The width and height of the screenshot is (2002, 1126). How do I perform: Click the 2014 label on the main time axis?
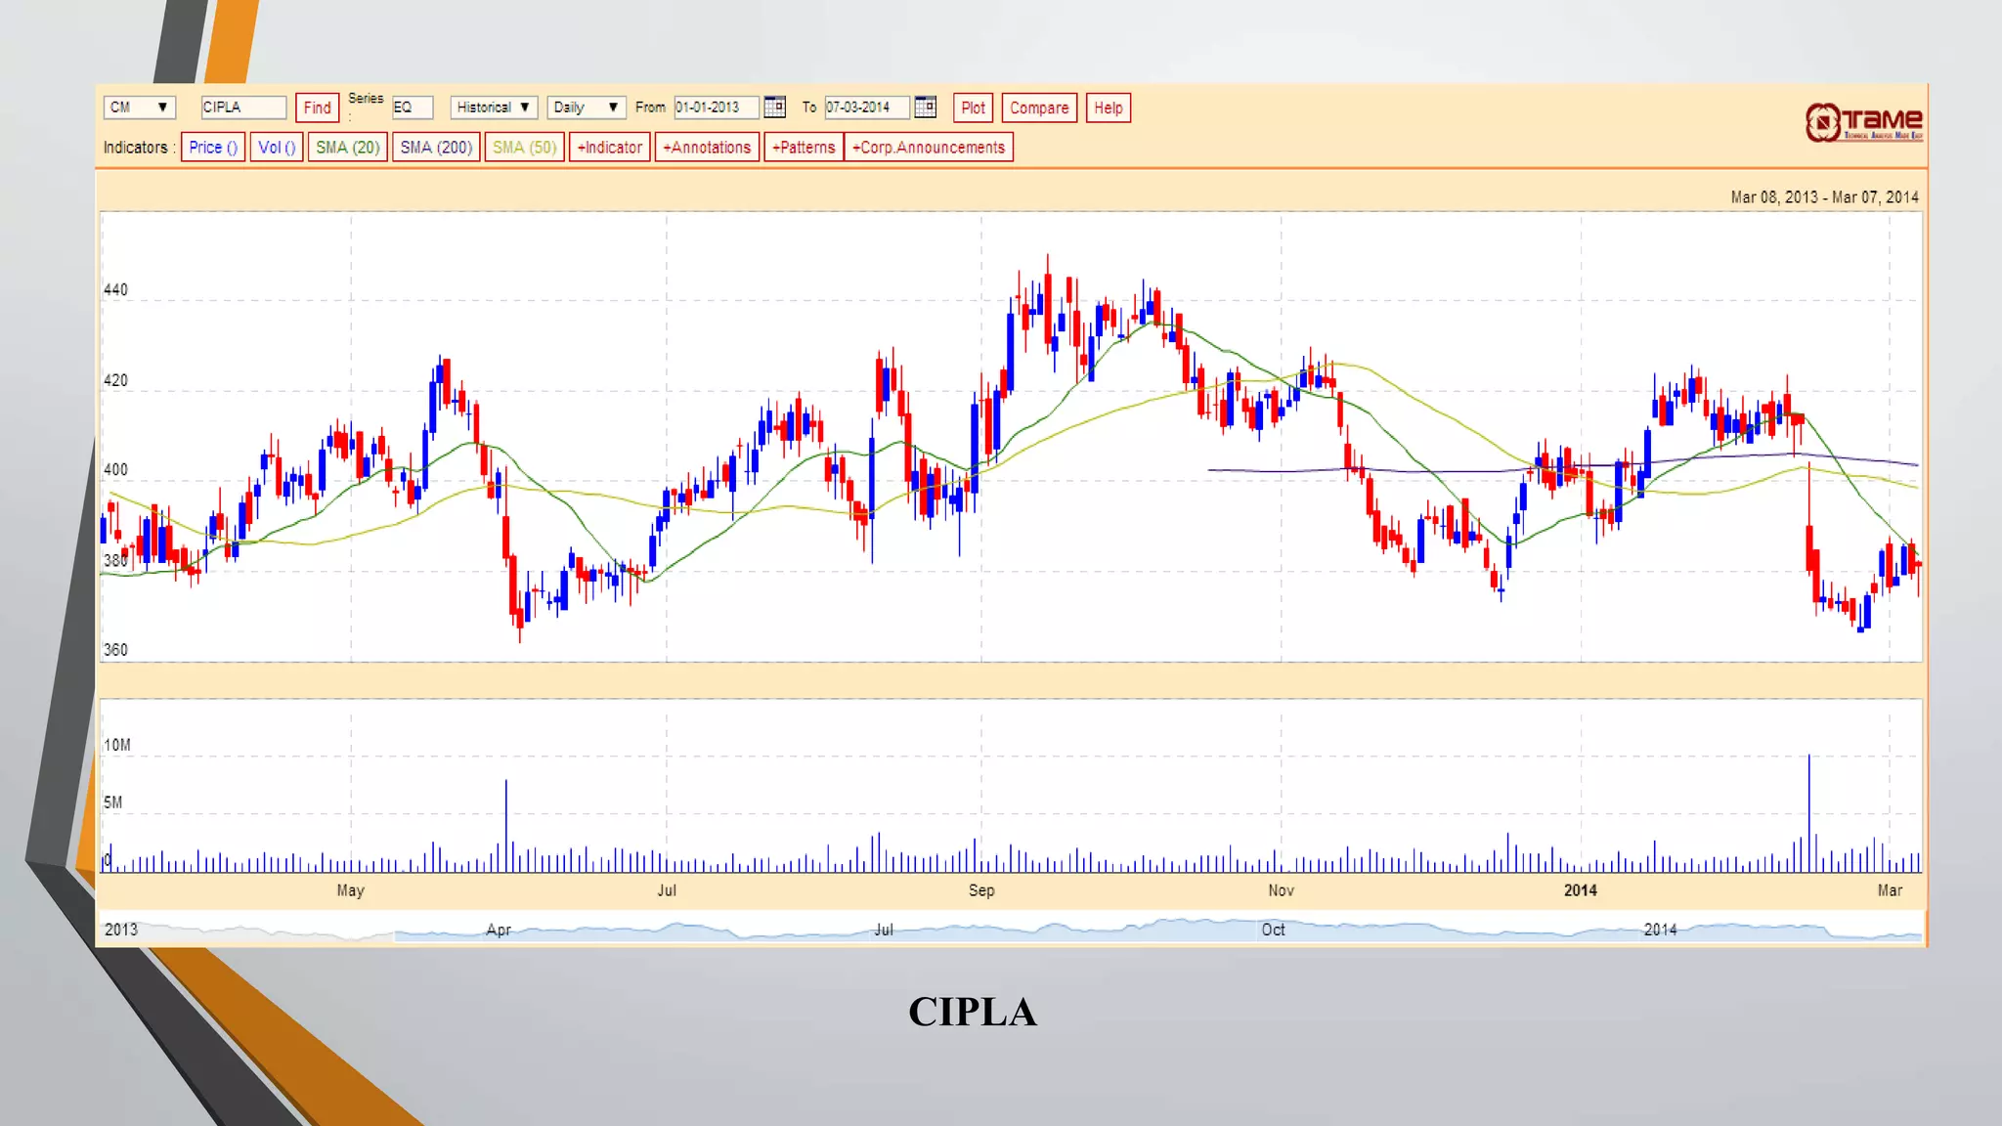pyautogui.click(x=1581, y=890)
